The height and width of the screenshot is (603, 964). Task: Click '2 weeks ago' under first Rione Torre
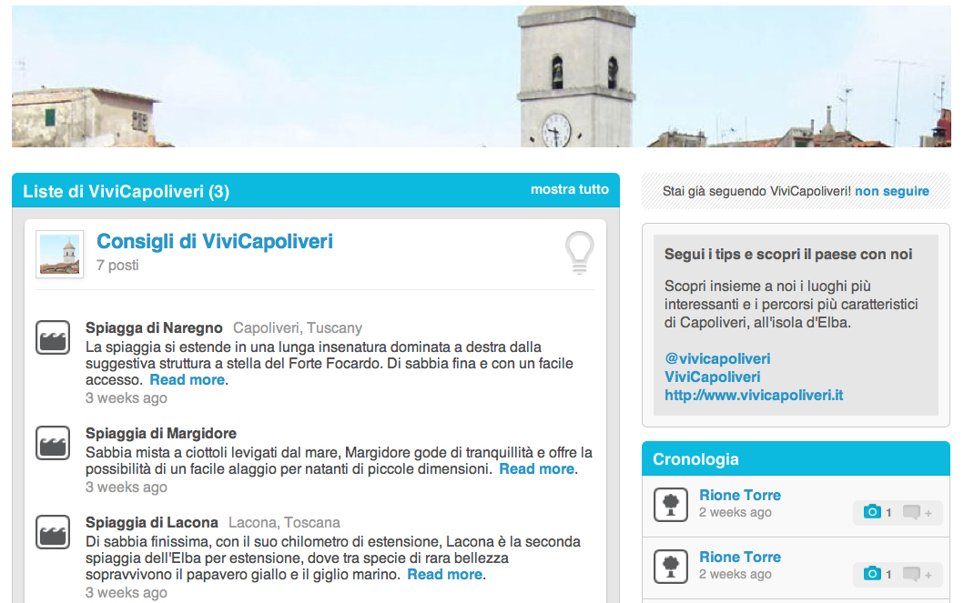tap(736, 512)
